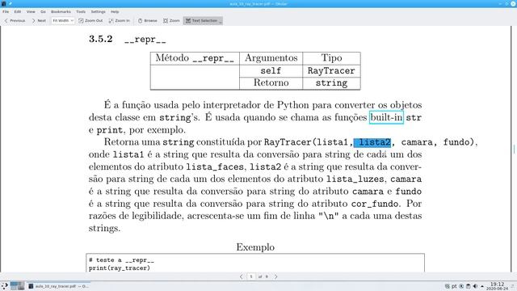Viewport: 517px width, 291px height.
Task: Open the Go menu
Action: pyautogui.click(x=43, y=11)
